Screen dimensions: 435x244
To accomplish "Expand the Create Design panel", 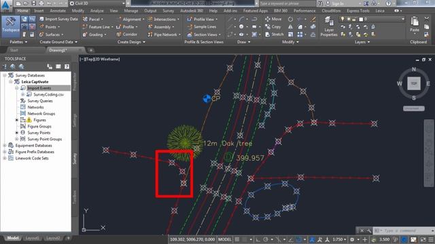I will tap(131, 42).
